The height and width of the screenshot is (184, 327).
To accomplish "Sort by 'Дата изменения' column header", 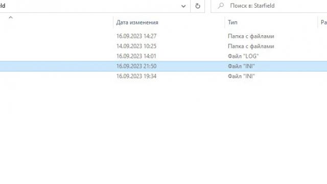I will coord(137,22).
